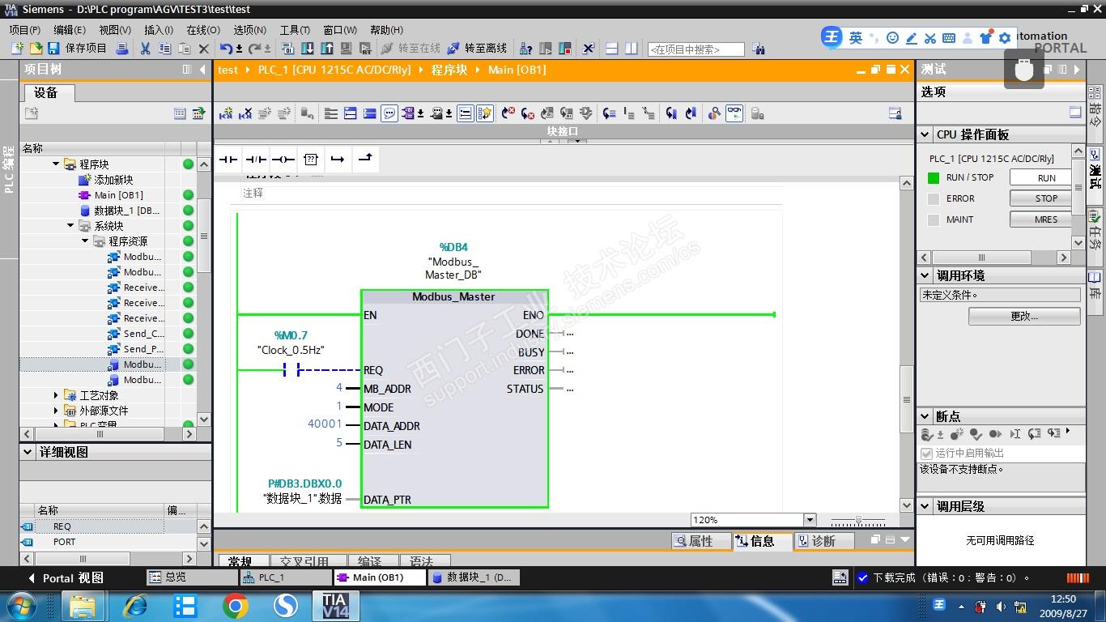
Task: Insert a normally open contact
Action: 228,160
